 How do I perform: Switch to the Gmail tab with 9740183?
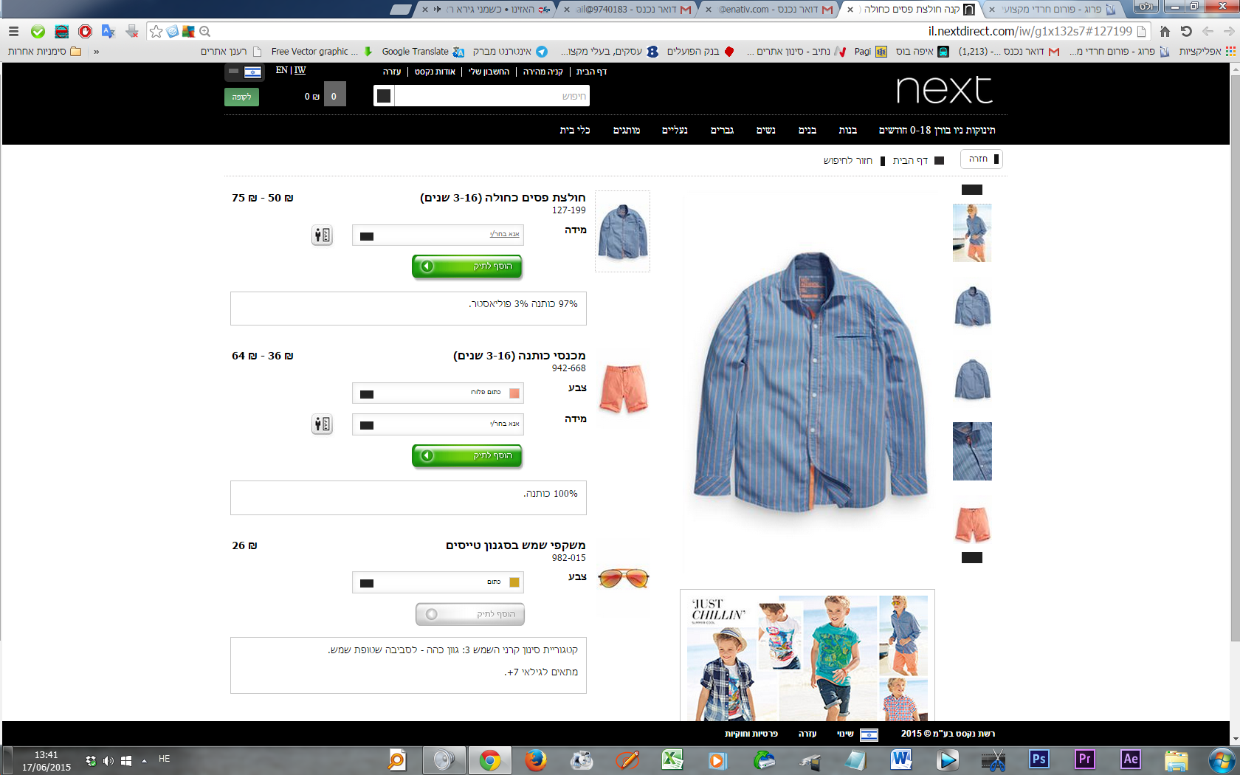click(x=627, y=10)
